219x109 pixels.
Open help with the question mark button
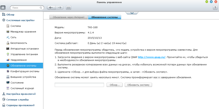point(215,8)
